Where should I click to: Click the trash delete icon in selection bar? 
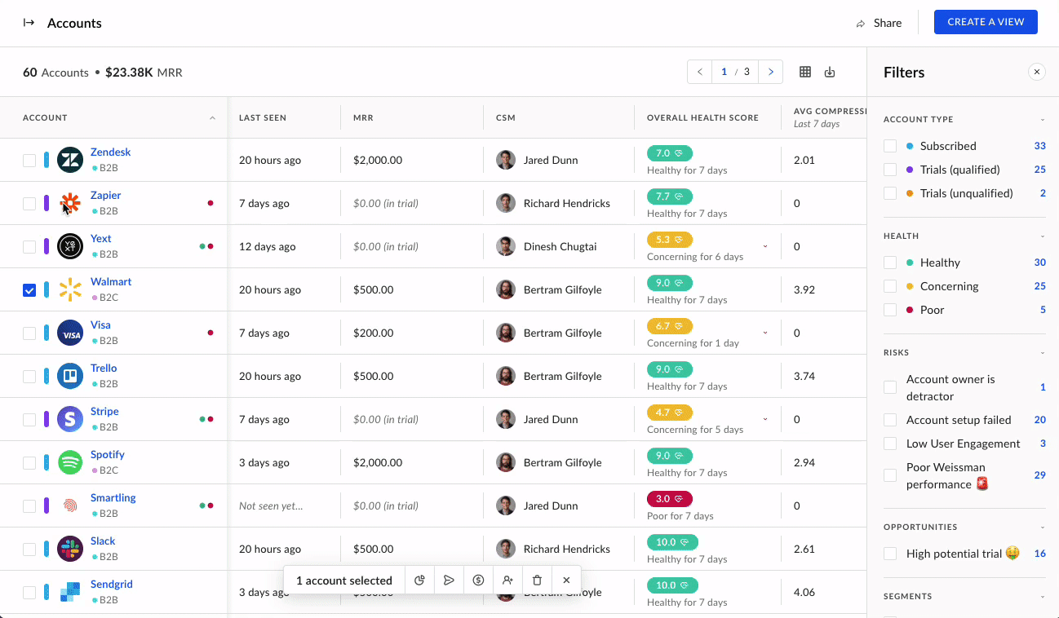coord(537,580)
